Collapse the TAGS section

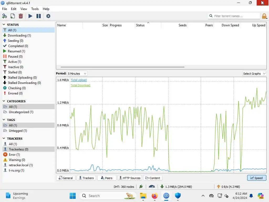[x=4, y=120]
